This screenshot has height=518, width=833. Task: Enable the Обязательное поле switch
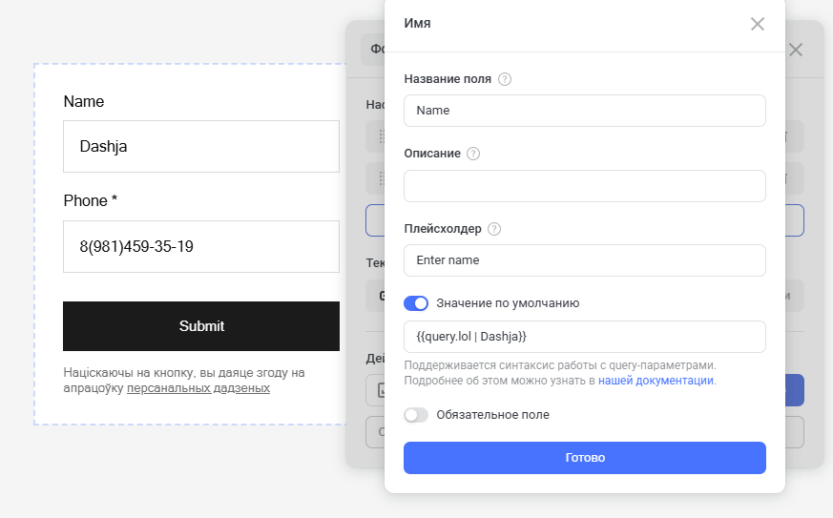click(x=416, y=415)
